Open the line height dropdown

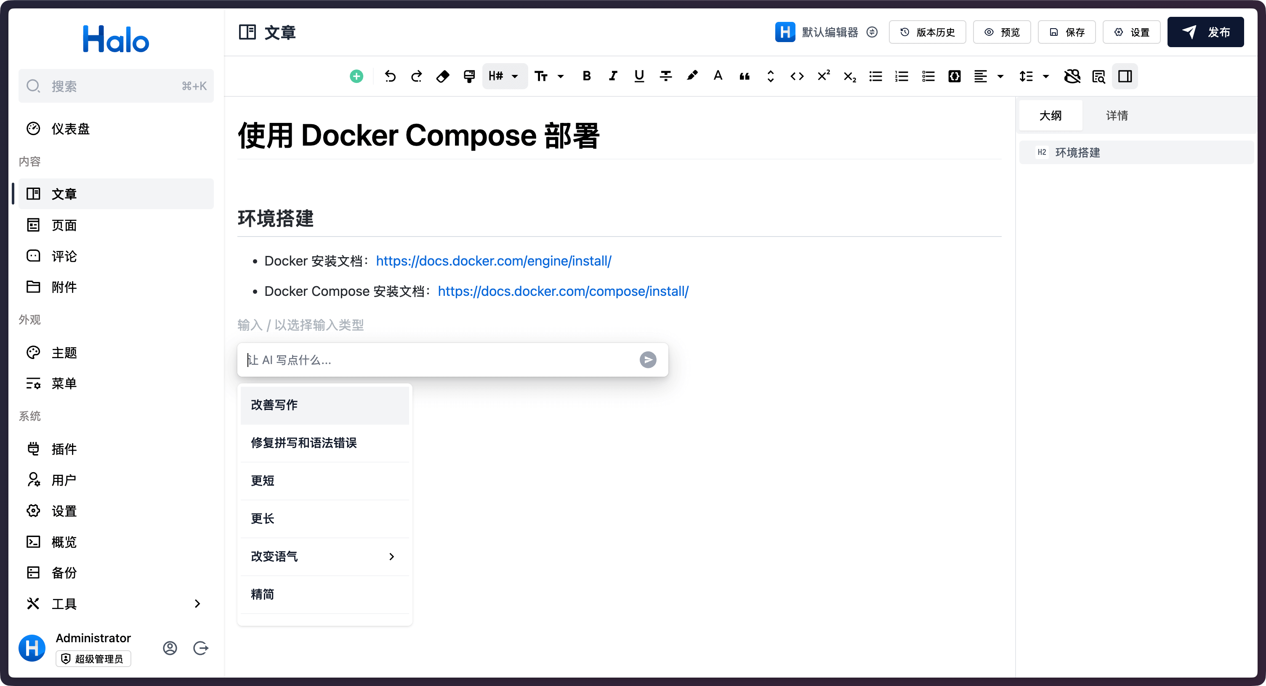[x=1035, y=76]
